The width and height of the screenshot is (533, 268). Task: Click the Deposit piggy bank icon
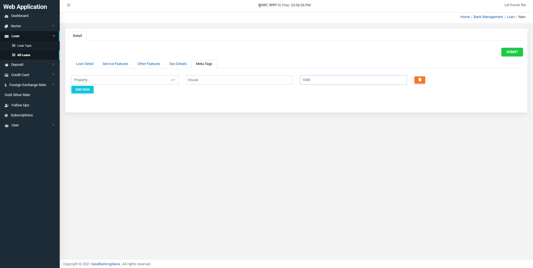[x=7, y=65]
